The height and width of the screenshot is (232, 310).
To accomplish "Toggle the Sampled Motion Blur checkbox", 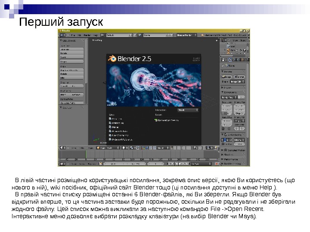I will [225, 150].
